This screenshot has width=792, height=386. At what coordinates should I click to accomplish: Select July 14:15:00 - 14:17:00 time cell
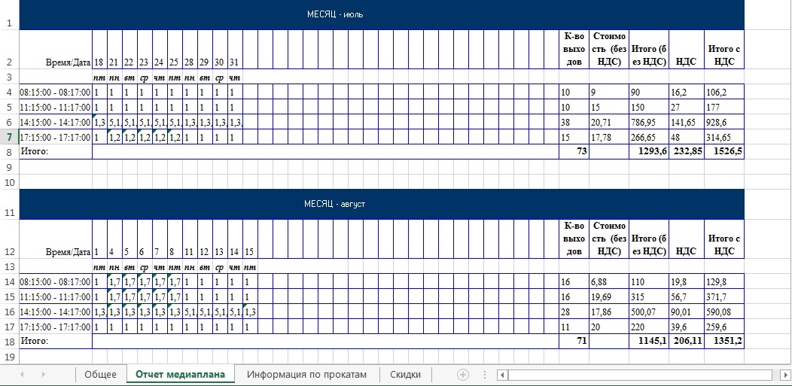56,122
